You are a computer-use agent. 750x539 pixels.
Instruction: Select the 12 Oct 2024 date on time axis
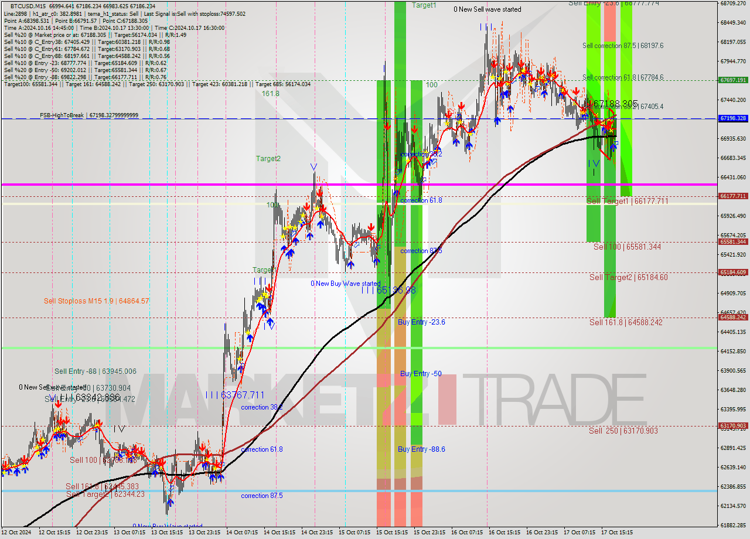coord(16,533)
